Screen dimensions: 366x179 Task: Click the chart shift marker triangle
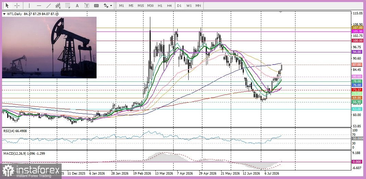click(281, 12)
